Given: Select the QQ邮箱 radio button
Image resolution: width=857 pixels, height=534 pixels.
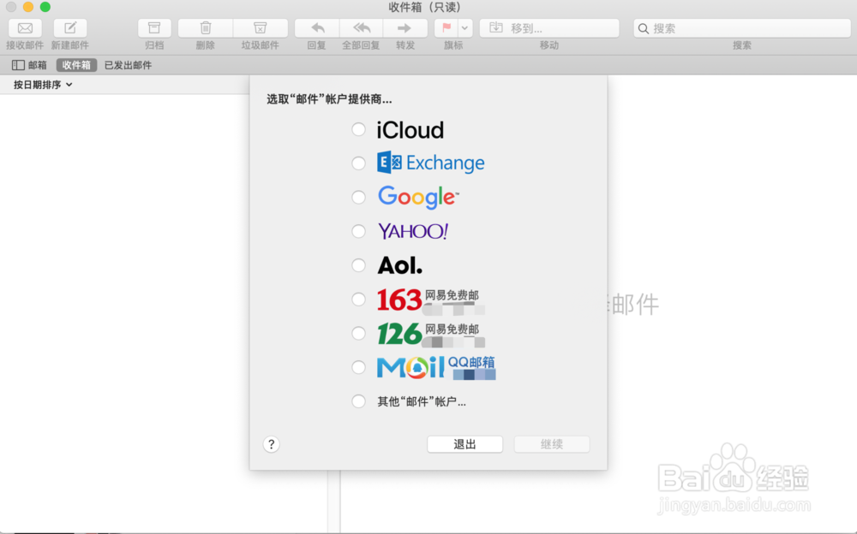Looking at the screenshot, I should [358, 367].
